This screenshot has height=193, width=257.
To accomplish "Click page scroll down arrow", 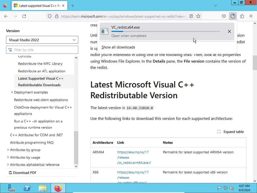I will (255, 181).
